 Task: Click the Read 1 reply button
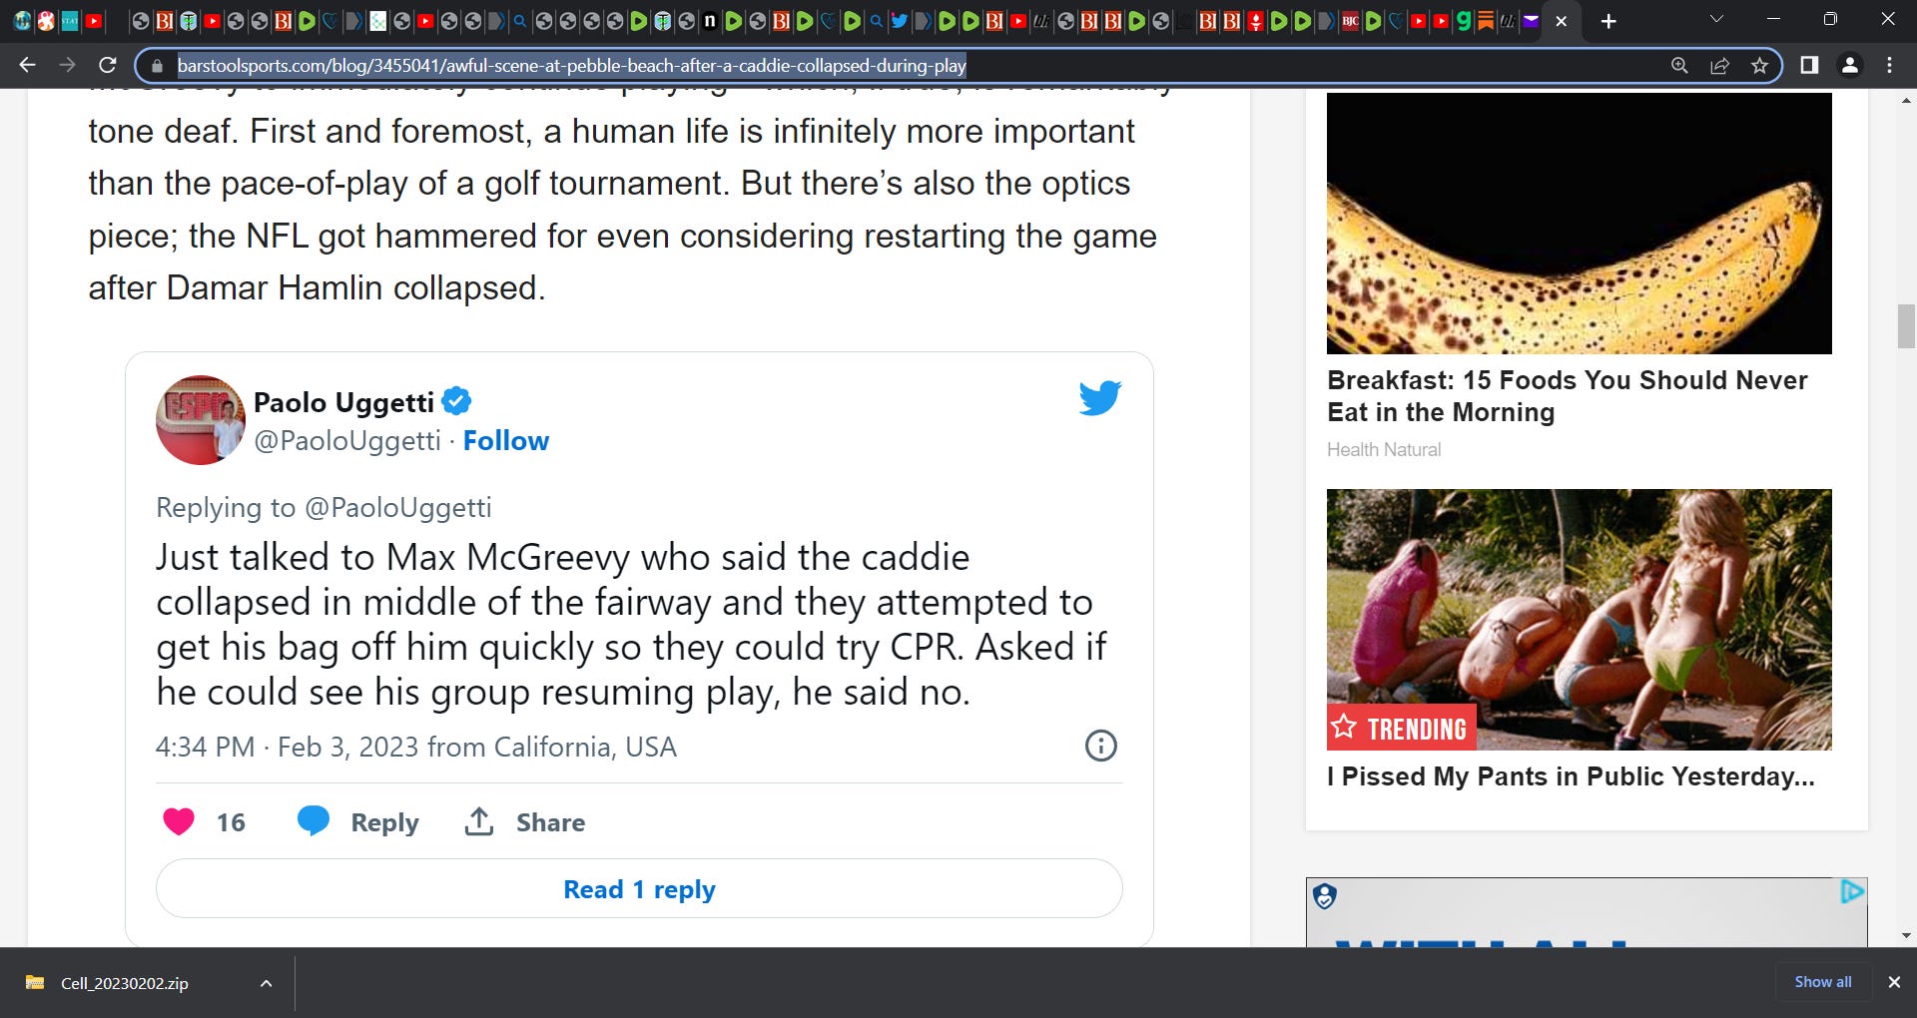click(x=639, y=888)
